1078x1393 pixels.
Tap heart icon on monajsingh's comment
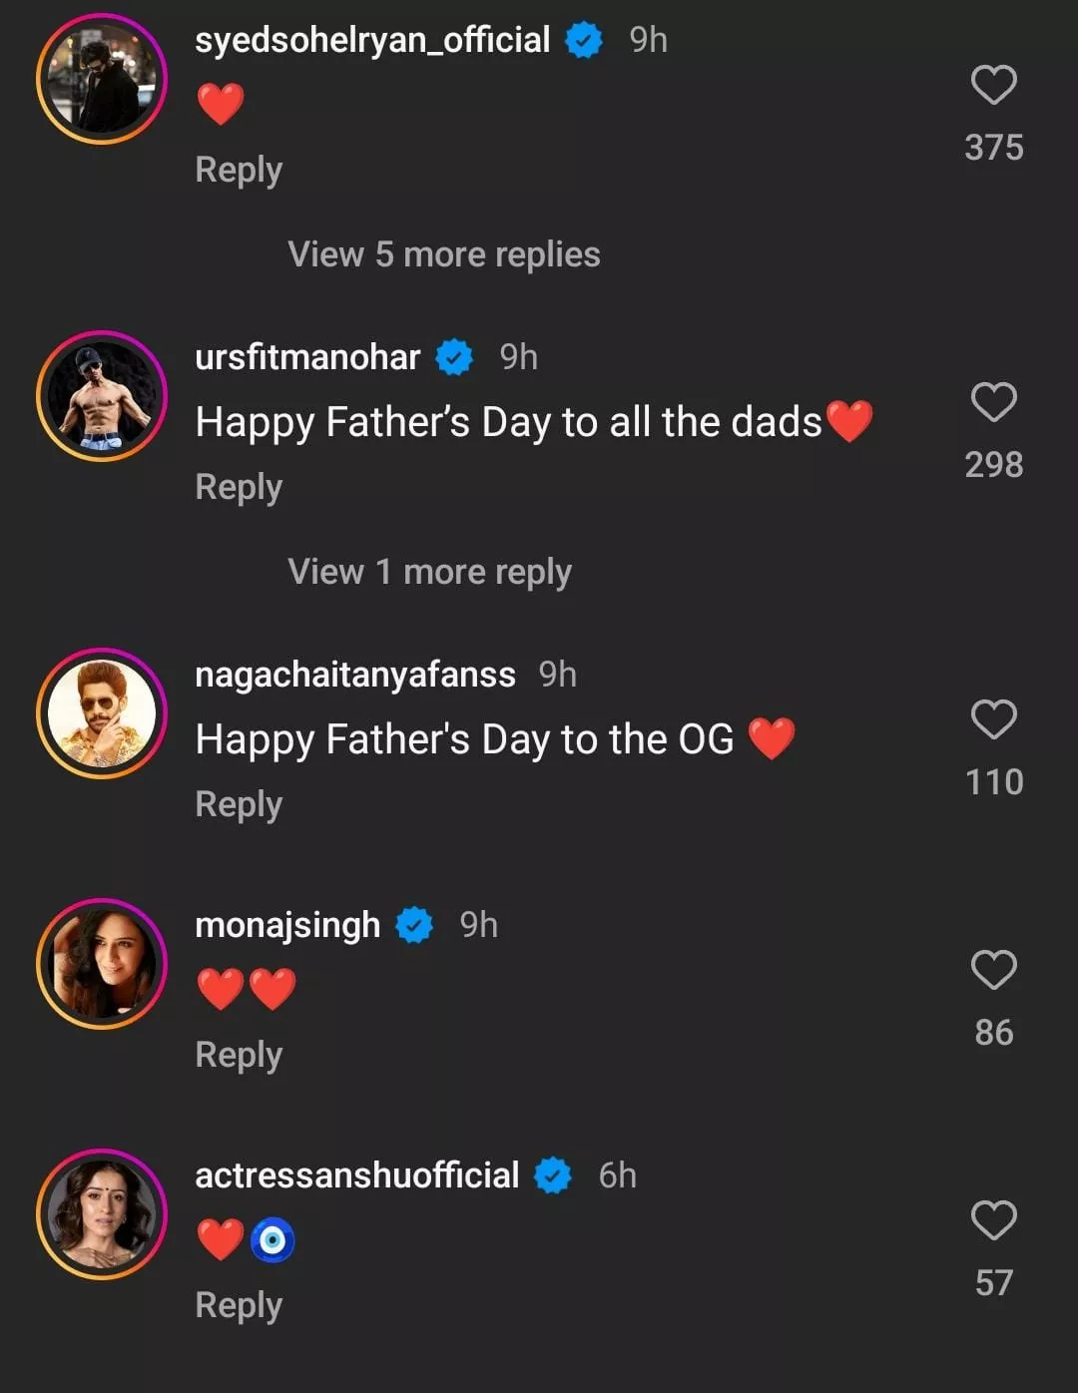[993, 970]
